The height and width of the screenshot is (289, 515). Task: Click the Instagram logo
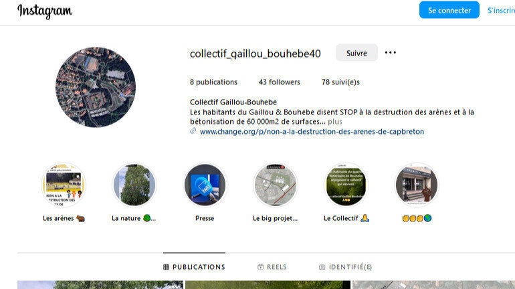click(45, 11)
